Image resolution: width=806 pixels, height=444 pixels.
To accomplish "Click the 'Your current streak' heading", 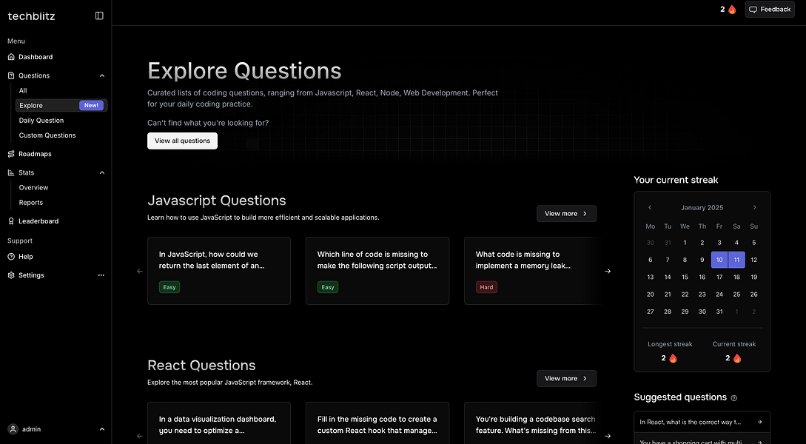I will 676,180.
